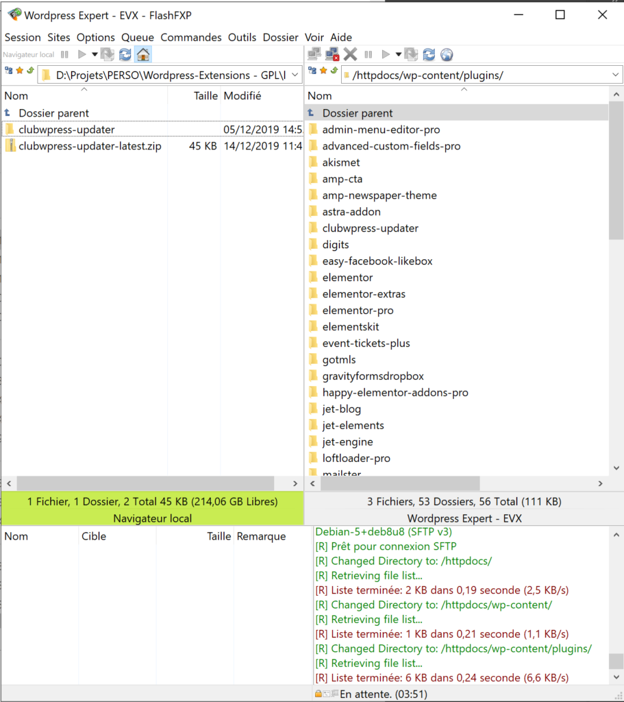The height and width of the screenshot is (702, 624).
Task: Open the local play button dropdown arrow
Action: tap(95, 55)
